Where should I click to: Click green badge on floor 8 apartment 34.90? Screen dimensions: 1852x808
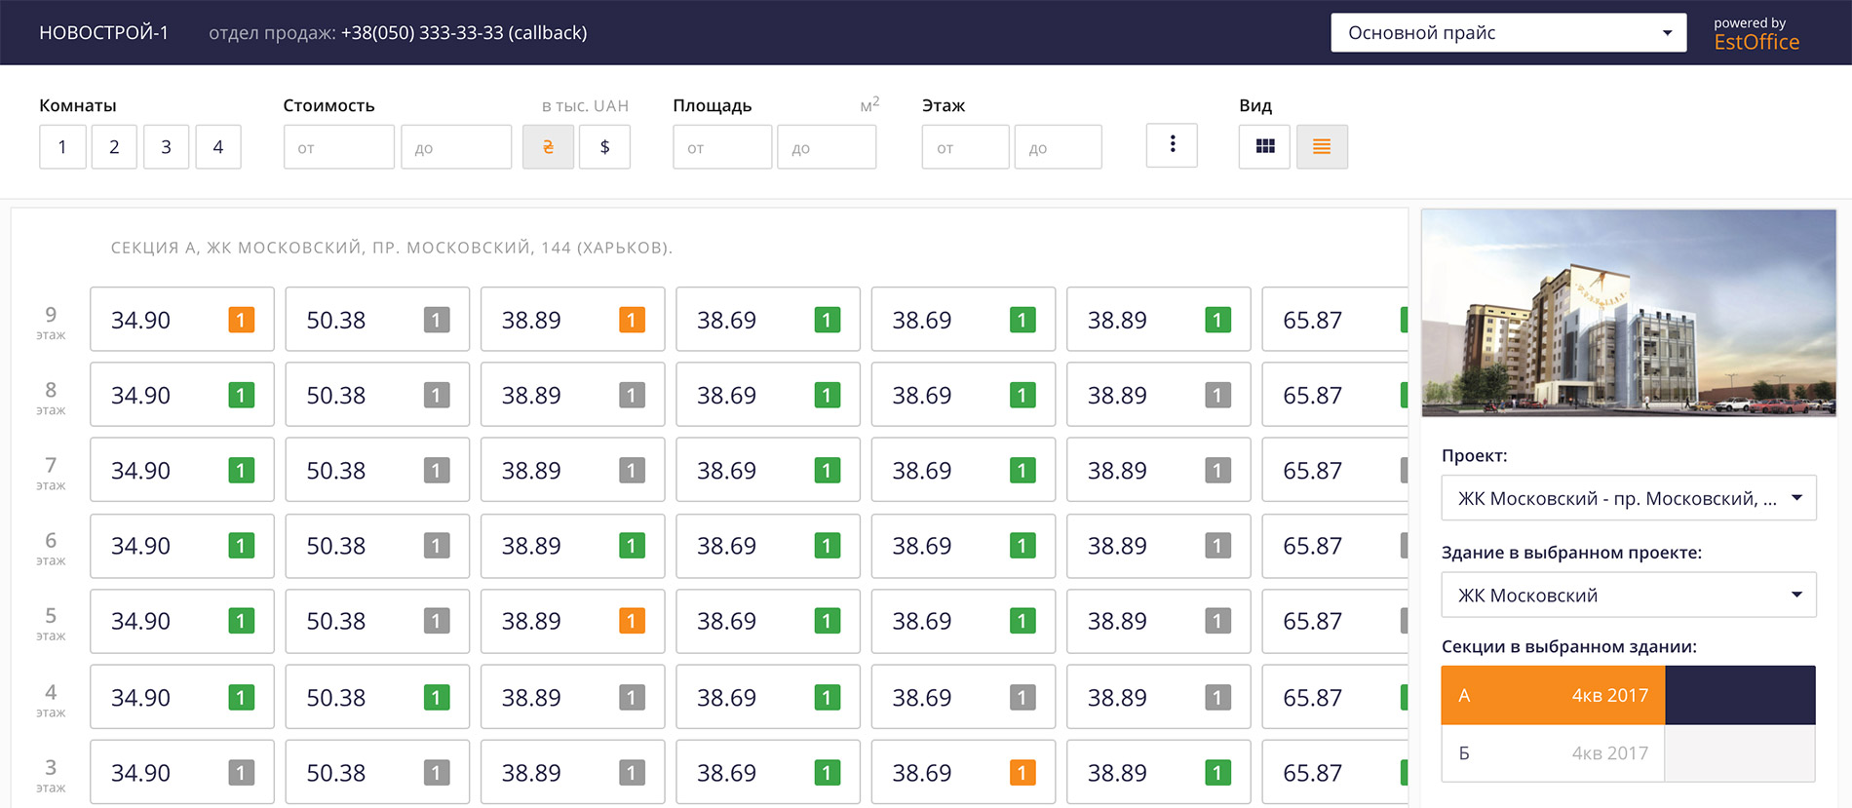[241, 395]
